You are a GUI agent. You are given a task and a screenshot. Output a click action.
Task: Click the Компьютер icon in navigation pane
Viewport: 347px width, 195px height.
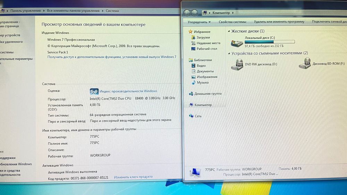tap(191, 105)
